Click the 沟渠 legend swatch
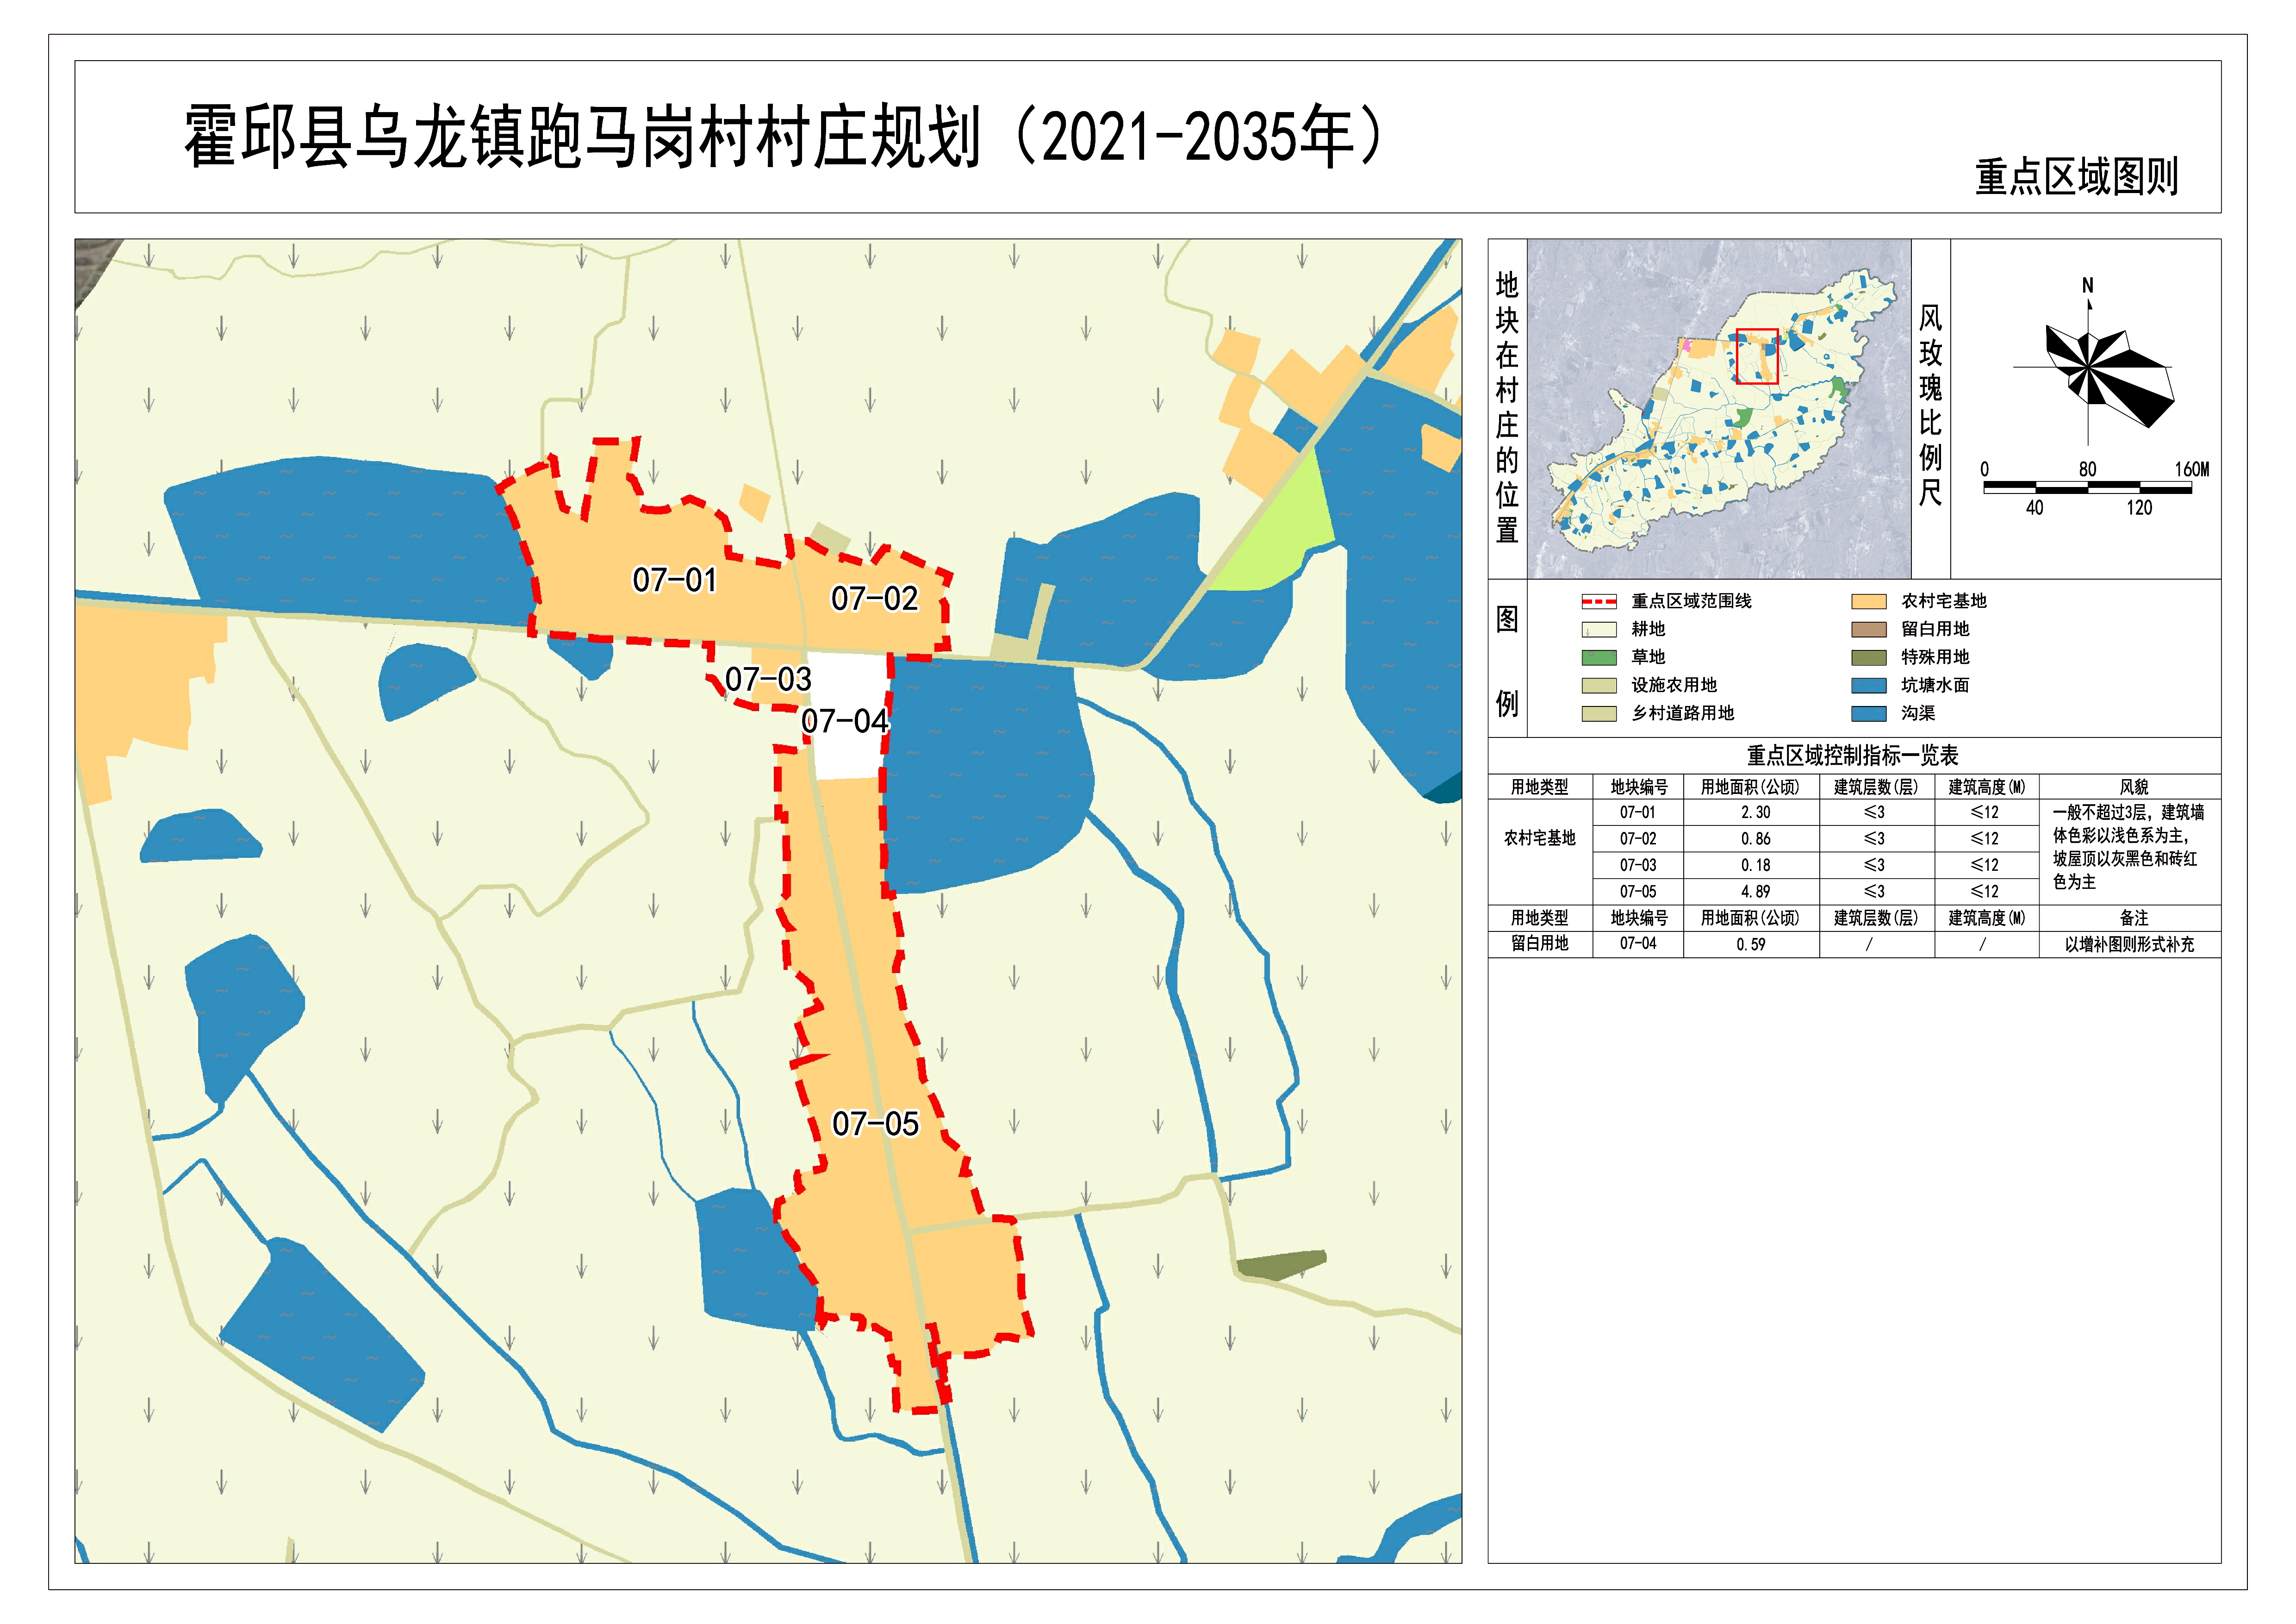Viewport: 2296px width, 1624px height. pos(1868,713)
